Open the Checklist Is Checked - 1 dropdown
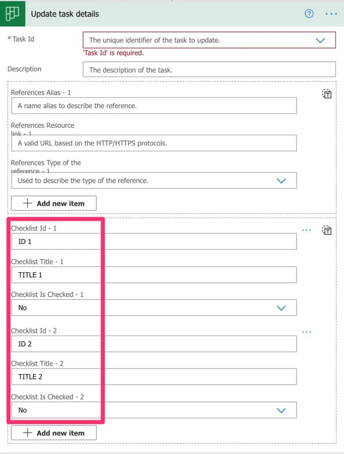Viewport: 344px width, 454px height. (x=281, y=308)
